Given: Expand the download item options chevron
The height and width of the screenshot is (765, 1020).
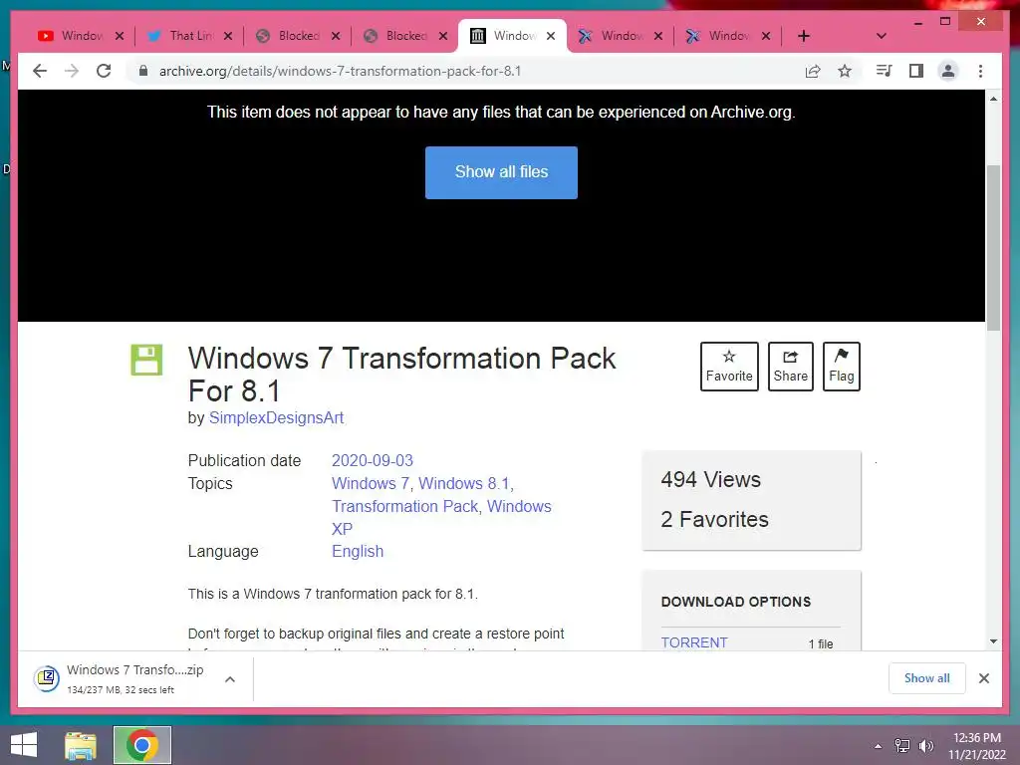Looking at the screenshot, I should coord(230,679).
